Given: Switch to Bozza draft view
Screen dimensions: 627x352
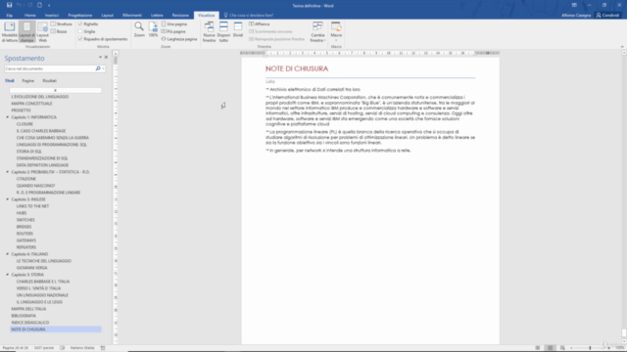Looking at the screenshot, I should pos(59,31).
